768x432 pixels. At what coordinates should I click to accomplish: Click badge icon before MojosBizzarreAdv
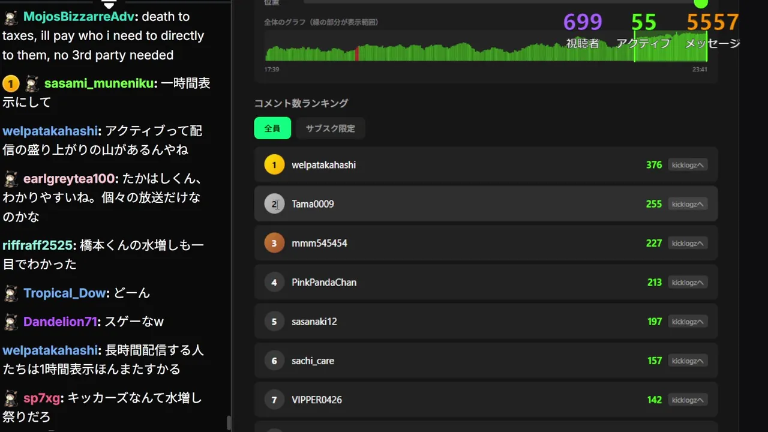click(x=11, y=17)
